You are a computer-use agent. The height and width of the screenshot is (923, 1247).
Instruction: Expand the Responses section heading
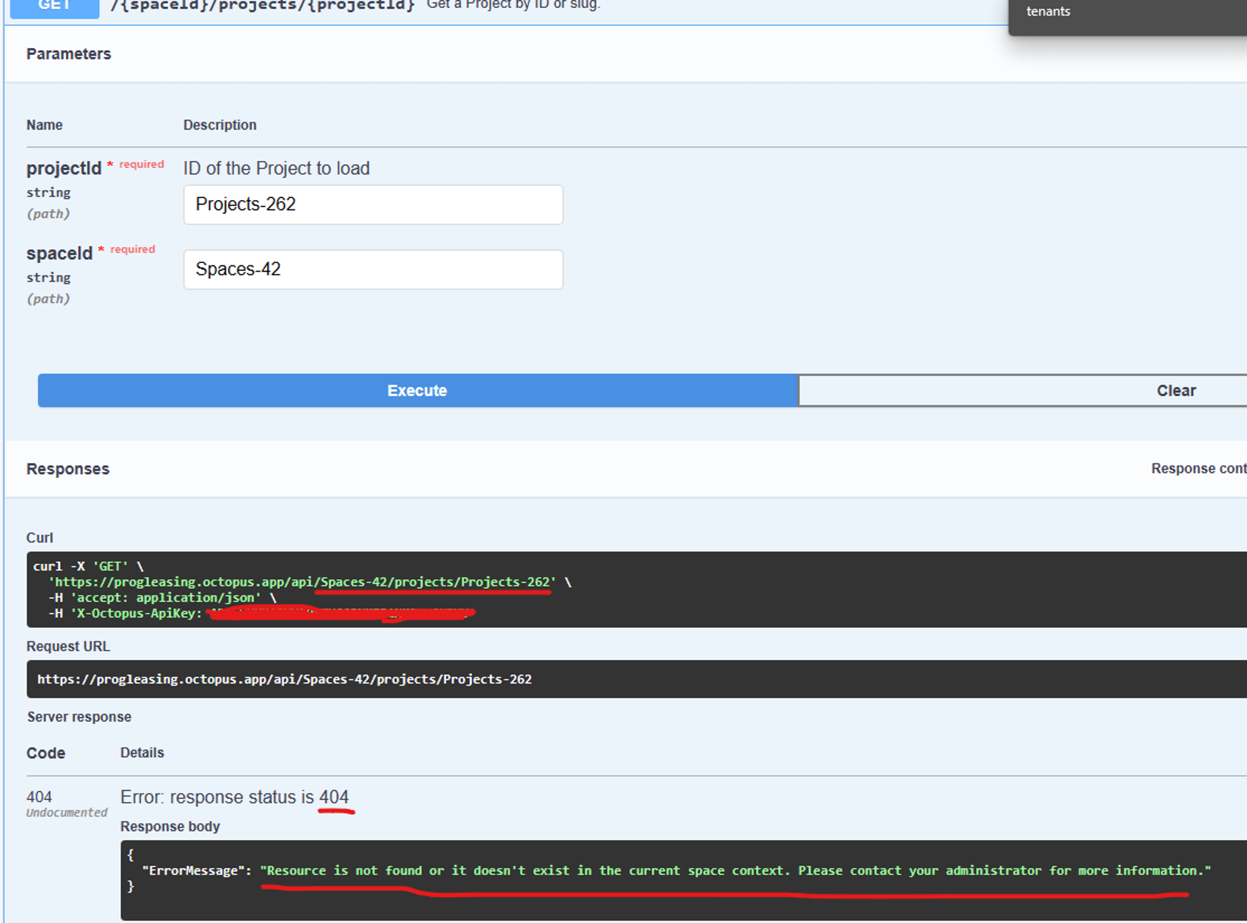[67, 468]
